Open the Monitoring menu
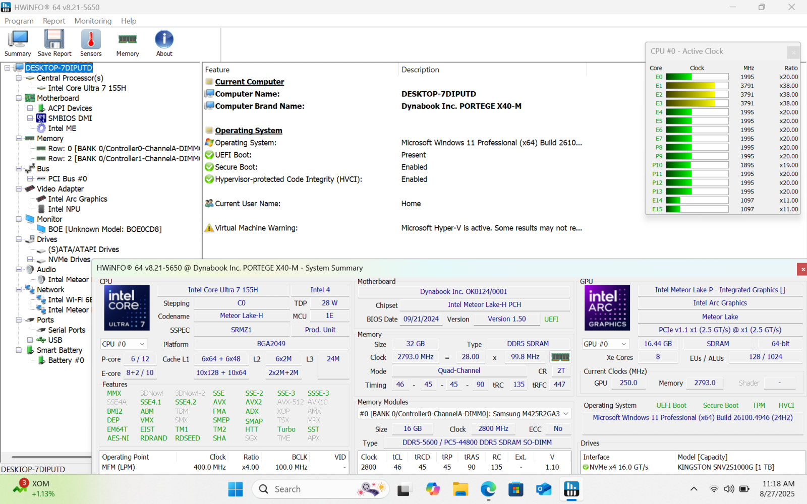807x504 pixels. click(x=93, y=21)
